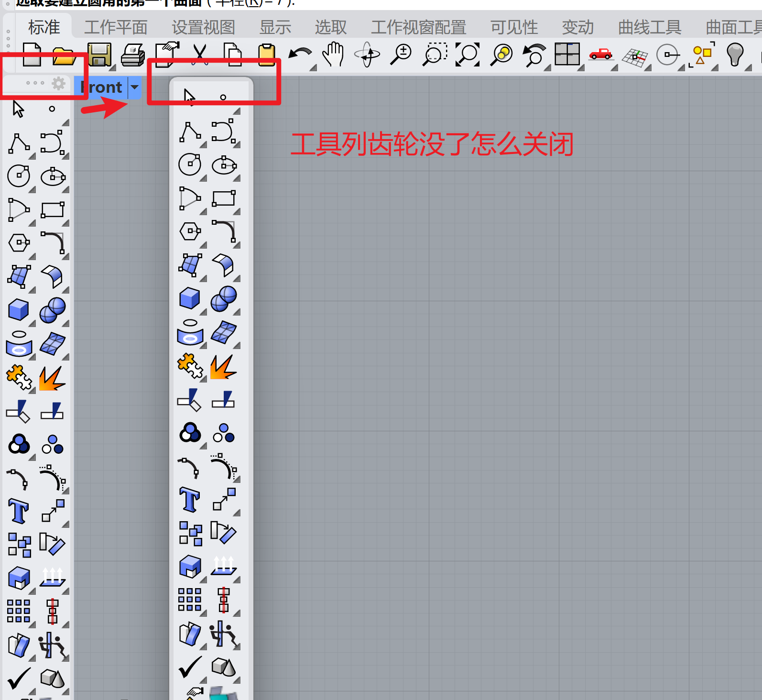The height and width of the screenshot is (700, 762).
Task: Select the Pan hand tool
Action: 333,55
